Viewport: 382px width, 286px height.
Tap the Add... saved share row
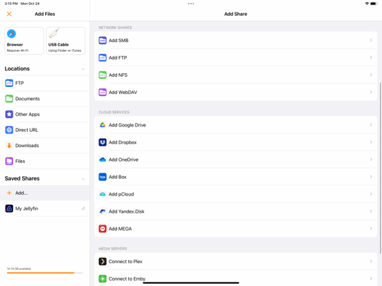pos(45,193)
